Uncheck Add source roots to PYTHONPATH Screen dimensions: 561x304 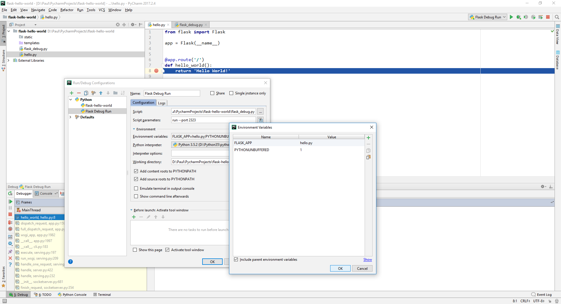pyautogui.click(x=136, y=179)
